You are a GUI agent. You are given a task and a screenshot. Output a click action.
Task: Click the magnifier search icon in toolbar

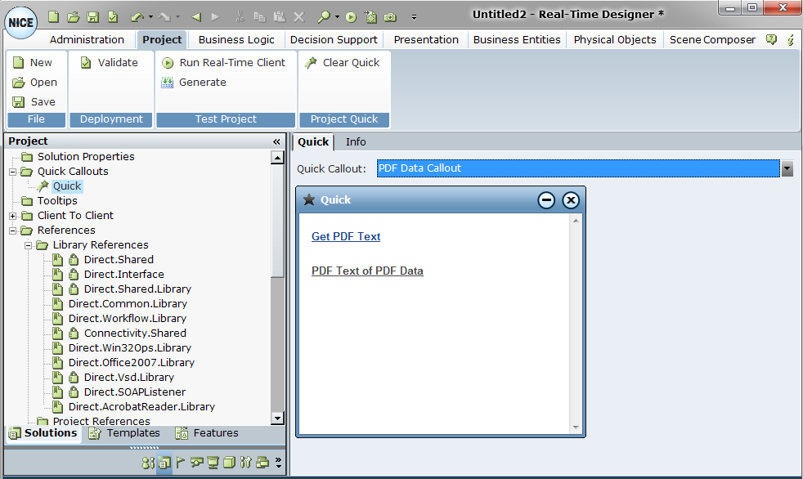[324, 16]
